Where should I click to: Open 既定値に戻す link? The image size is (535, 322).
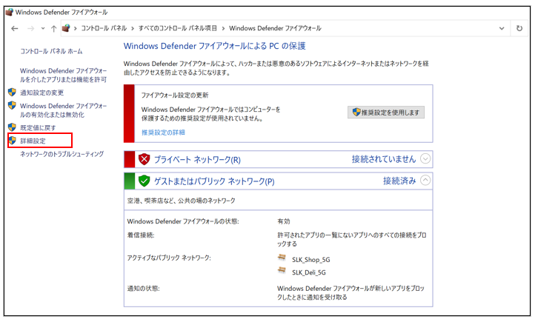38,128
